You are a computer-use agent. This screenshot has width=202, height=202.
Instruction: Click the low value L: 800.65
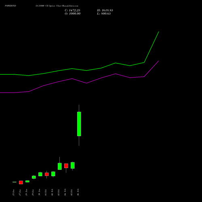pyautogui.click(x=104, y=14)
